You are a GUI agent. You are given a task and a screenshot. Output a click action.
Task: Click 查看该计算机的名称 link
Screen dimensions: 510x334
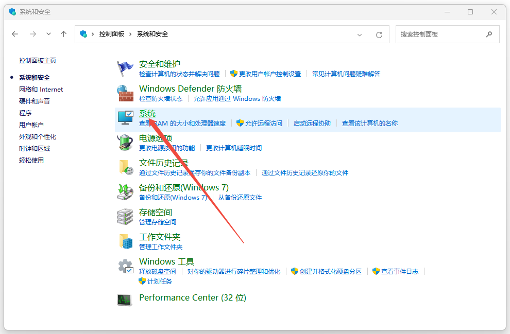point(370,124)
